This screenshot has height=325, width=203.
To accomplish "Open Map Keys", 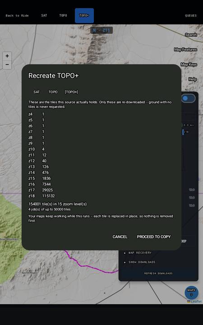I will click(189, 65).
